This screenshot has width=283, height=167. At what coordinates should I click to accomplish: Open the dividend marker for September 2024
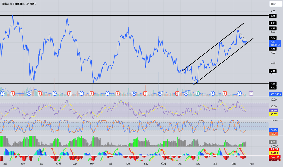[240, 93]
